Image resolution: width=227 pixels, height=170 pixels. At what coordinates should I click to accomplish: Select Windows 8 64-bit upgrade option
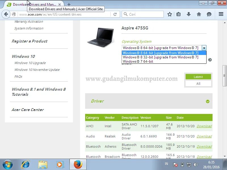[164, 53]
